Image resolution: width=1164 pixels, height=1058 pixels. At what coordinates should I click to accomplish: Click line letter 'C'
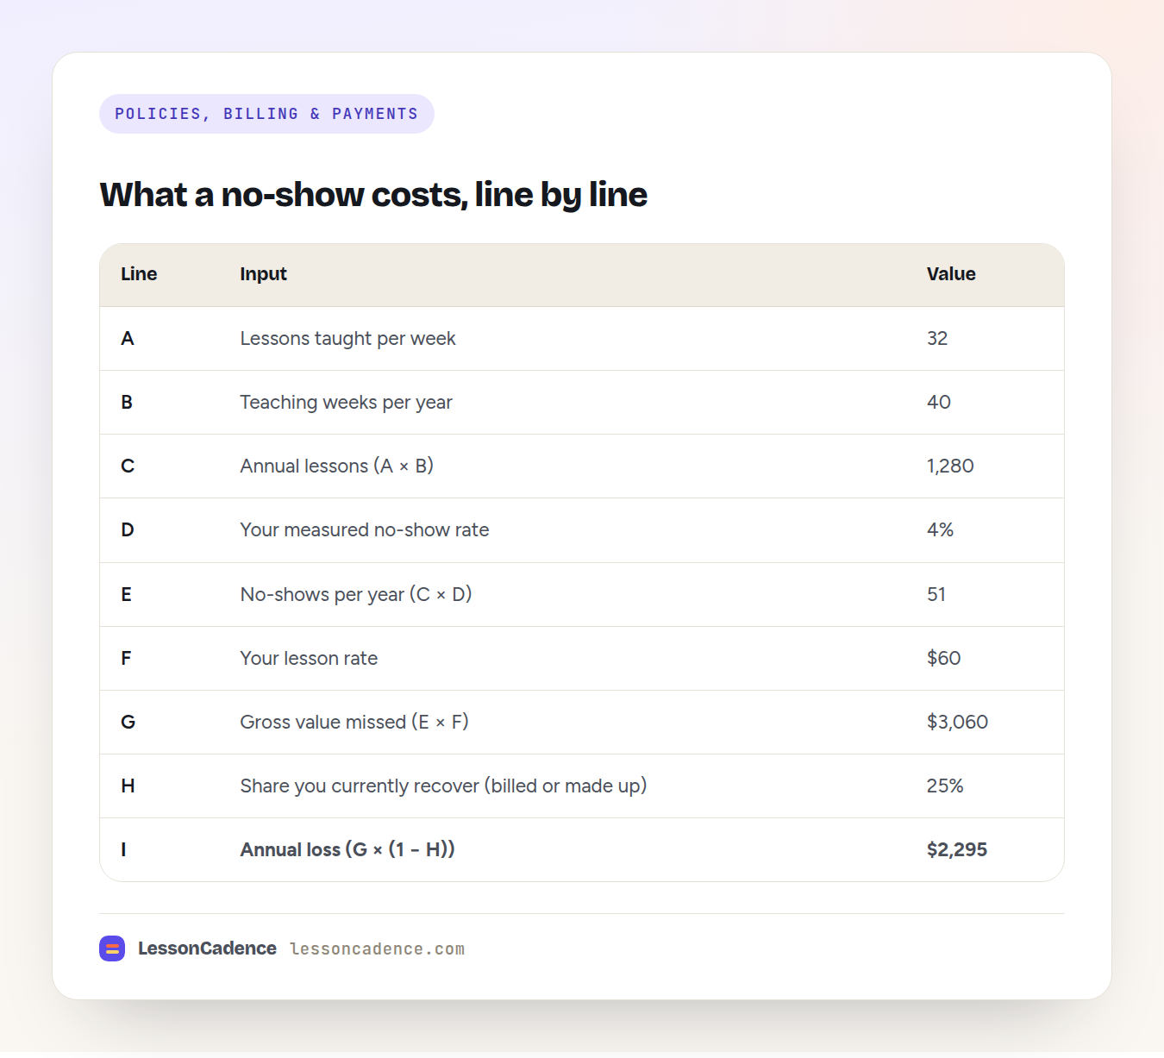128,466
